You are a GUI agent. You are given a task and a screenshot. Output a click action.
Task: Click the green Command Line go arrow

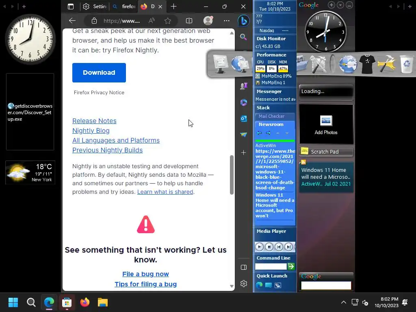(x=291, y=266)
